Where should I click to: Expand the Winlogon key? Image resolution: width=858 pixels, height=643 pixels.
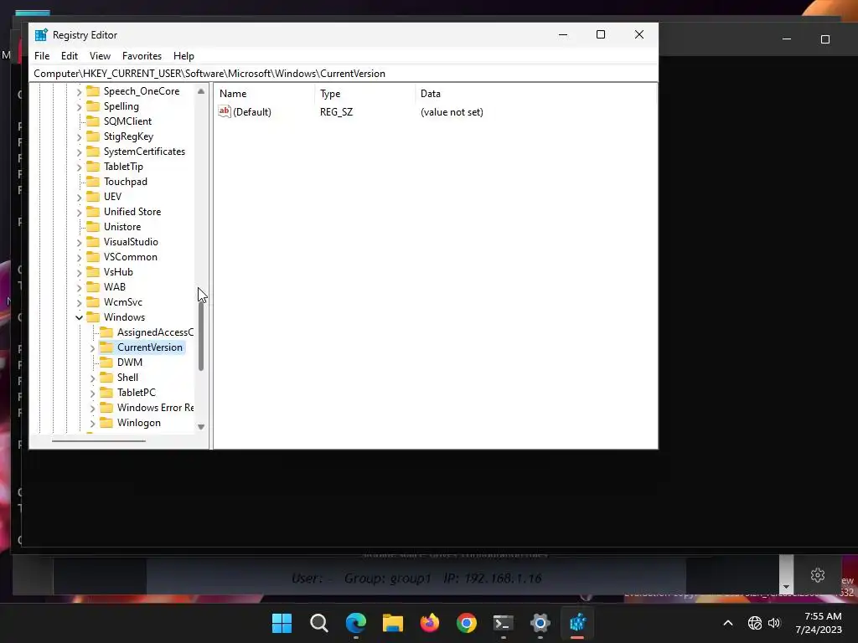pyautogui.click(x=92, y=423)
